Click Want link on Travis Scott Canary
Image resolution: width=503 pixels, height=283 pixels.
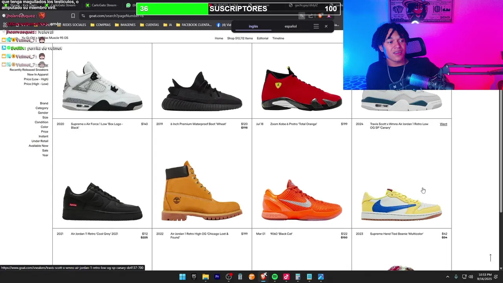pos(443,124)
